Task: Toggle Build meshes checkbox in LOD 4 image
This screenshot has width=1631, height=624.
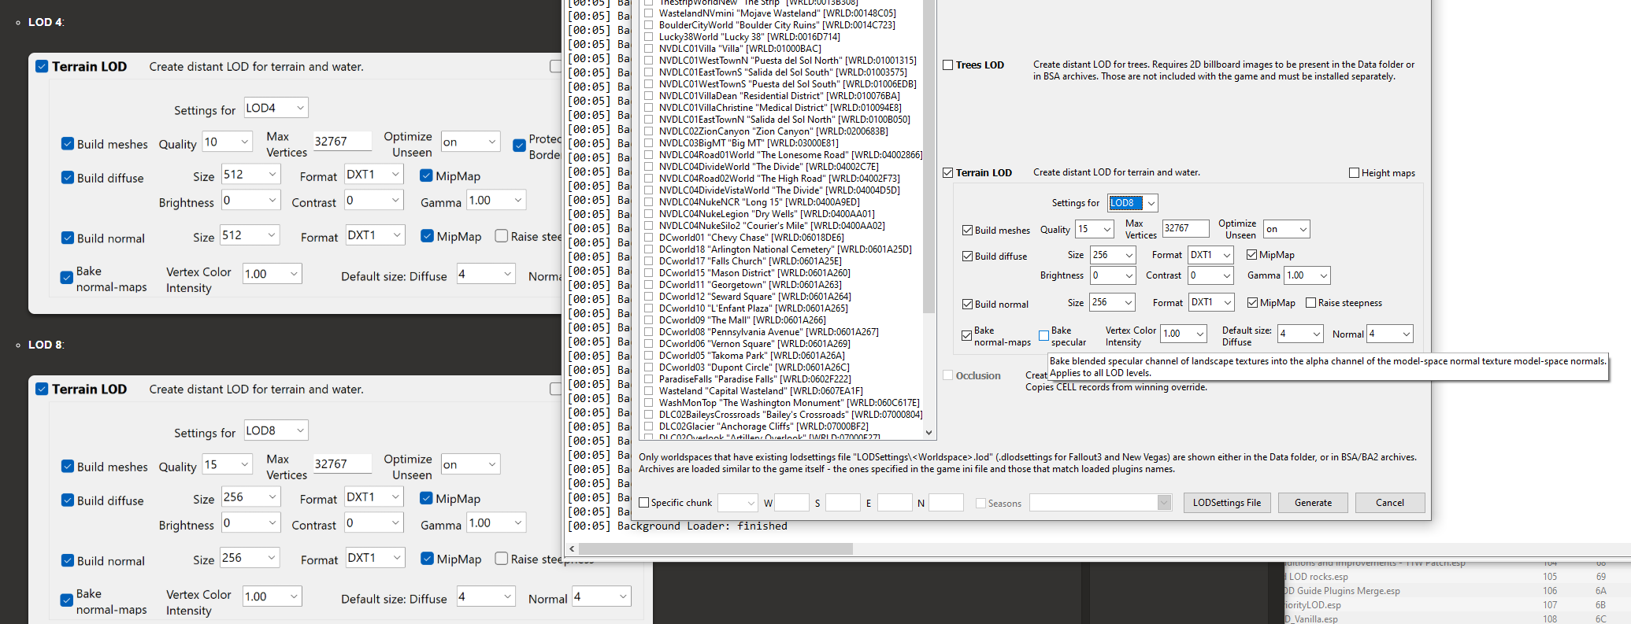Action: [68, 143]
